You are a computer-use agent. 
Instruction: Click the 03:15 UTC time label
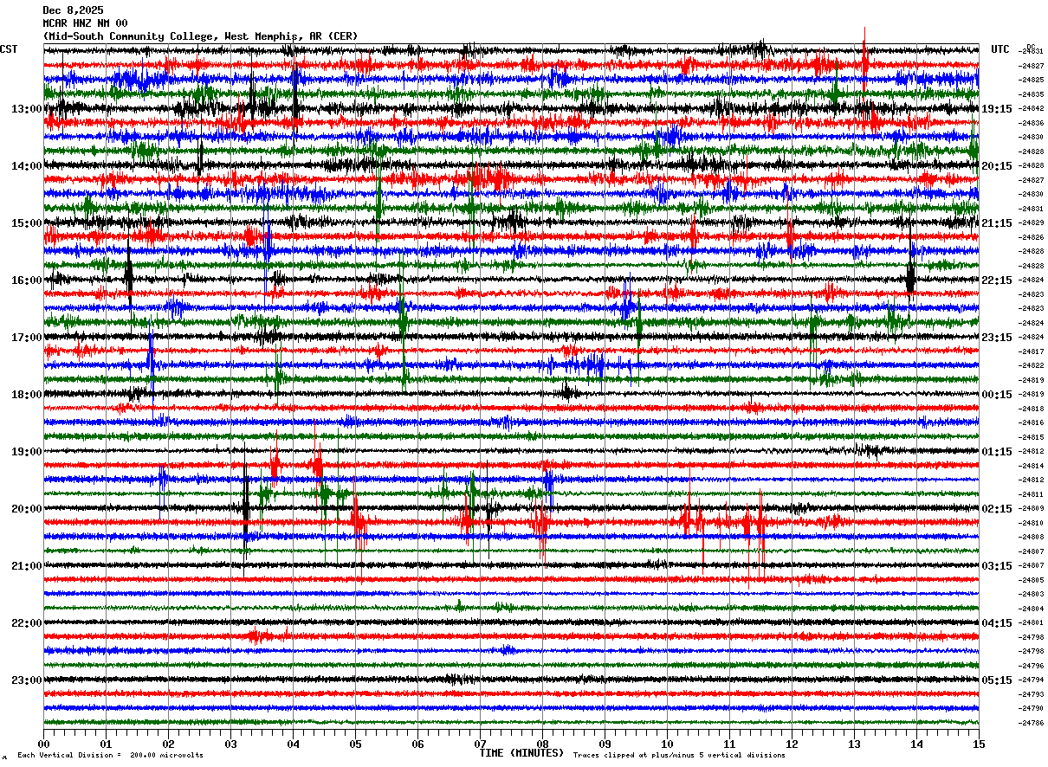[x=997, y=565]
